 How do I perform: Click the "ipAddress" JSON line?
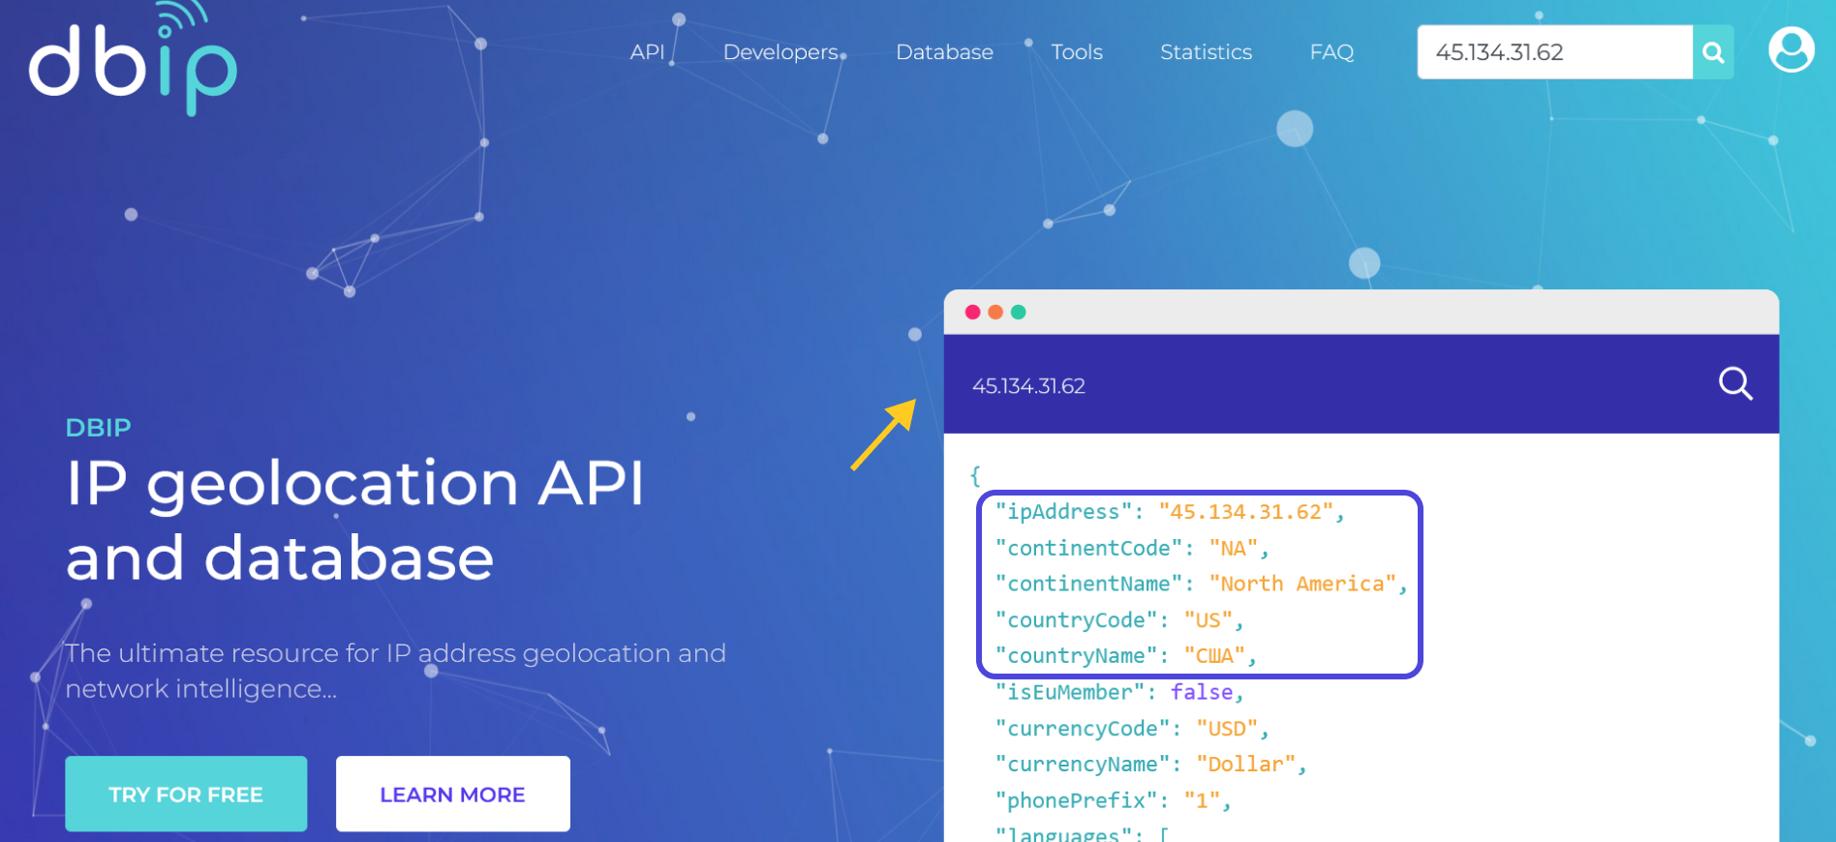[x=1170, y=512]
